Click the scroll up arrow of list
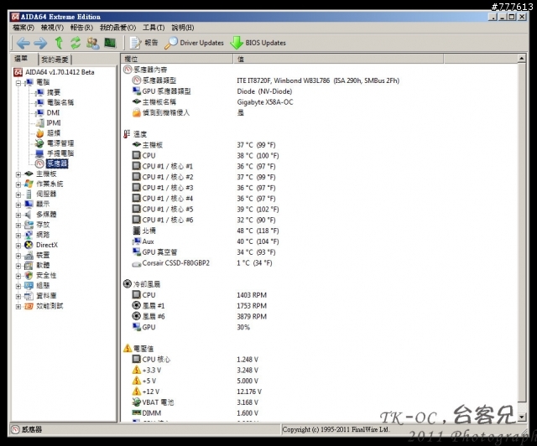The image size is (537, 446). pos(521,59)
